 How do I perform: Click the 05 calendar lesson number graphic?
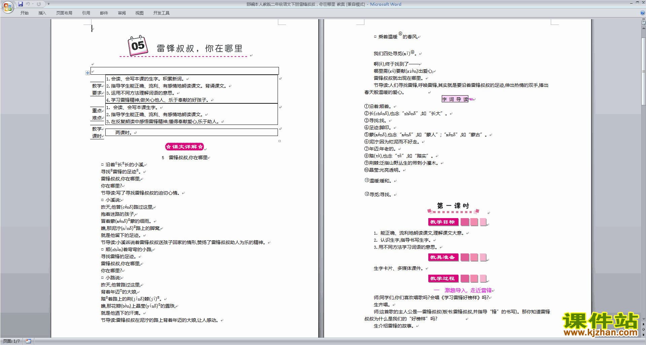point(138,45)
